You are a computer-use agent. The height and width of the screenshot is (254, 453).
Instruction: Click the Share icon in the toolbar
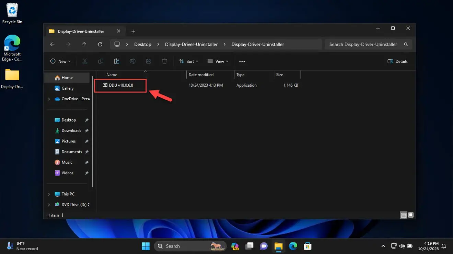tap(149, 61)
